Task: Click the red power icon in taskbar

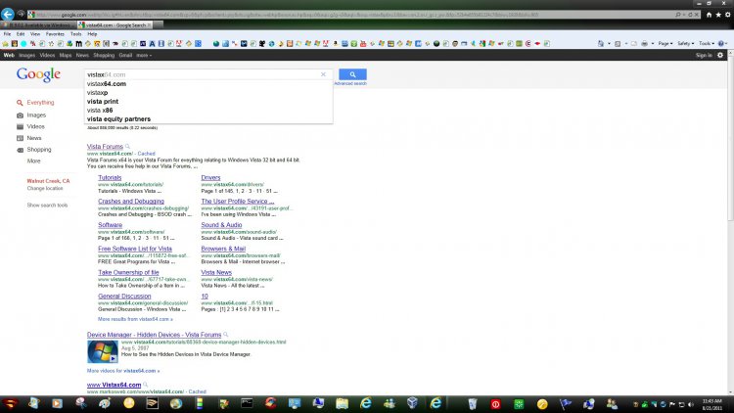Action: (x=495, y=404)
